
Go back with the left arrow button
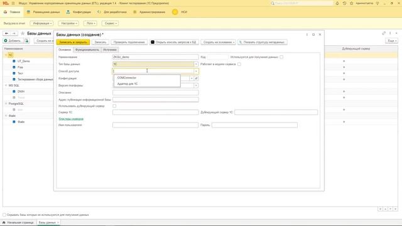point(7,33)
